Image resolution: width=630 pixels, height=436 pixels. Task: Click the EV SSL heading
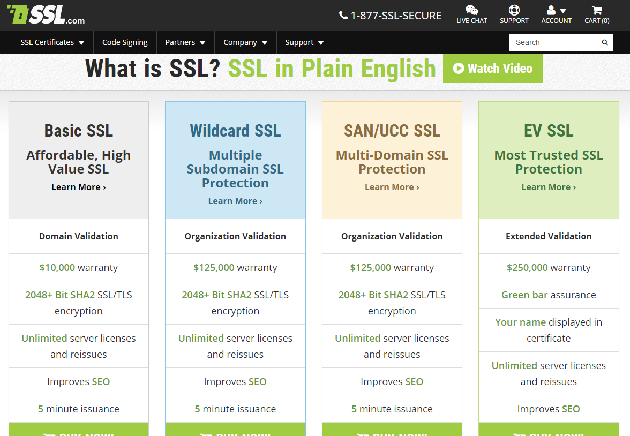point(549,131)
